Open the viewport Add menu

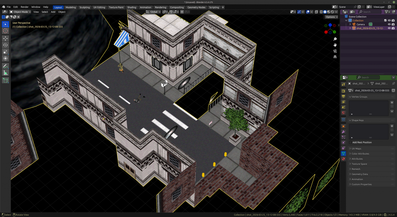53,12
